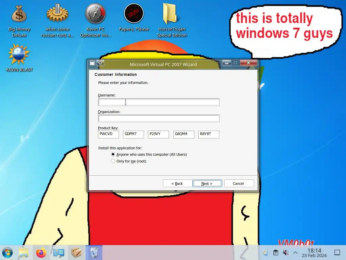Click the product key field containing R8Y8T
The image size is (346, 260).
click(209, 134)
